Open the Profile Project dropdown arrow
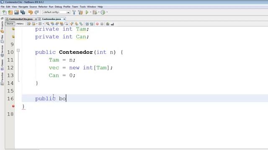 tap(107, 12)
